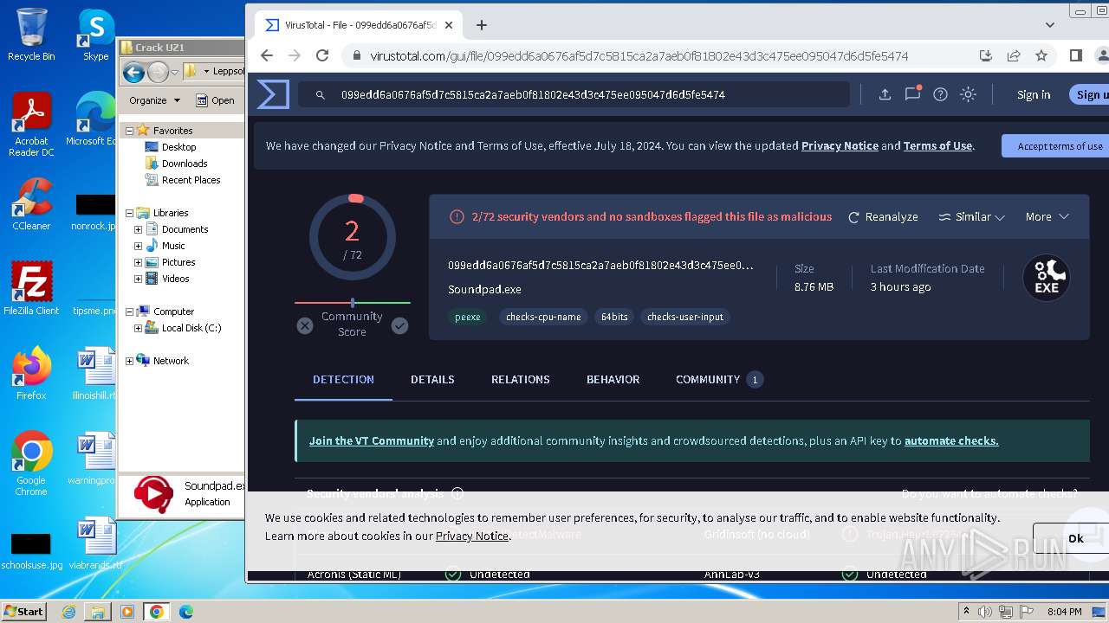Toggle the light/dark theme sun icon
Viewport: 1109px width, 623px height.
pos(969,94)
